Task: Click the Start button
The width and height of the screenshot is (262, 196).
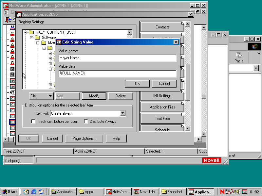Action: 10,192
